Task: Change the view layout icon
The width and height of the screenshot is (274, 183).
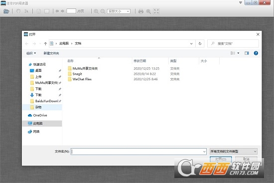Action: coord(233,53)
